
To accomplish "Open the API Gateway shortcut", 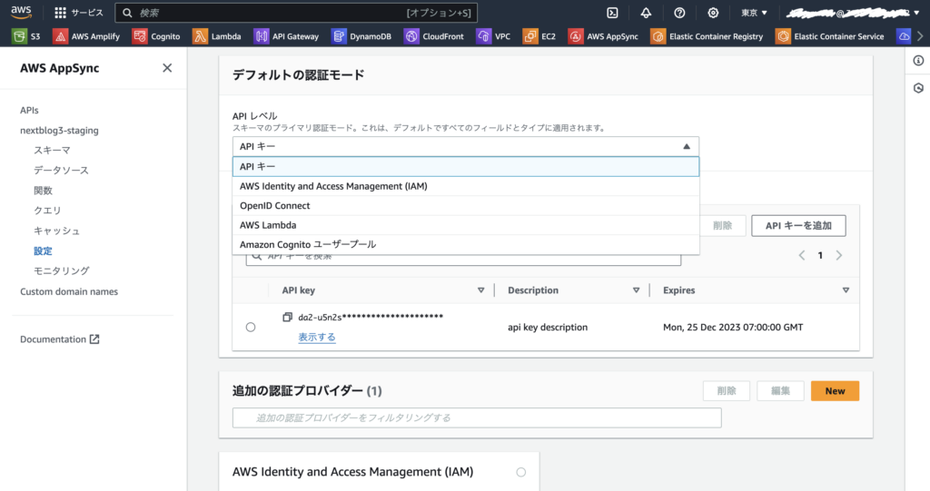I will coord(286,36).
